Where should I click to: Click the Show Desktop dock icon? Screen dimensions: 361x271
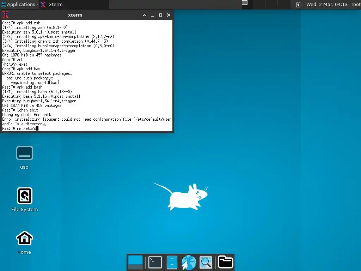coord(135,262)
